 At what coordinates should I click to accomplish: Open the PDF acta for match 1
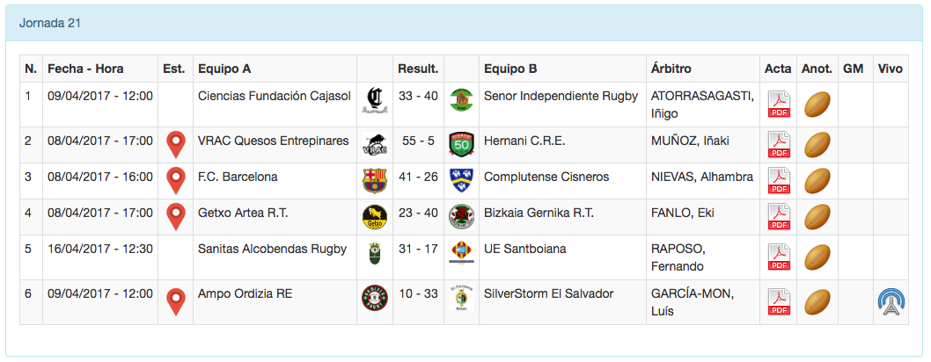[779, 105]
